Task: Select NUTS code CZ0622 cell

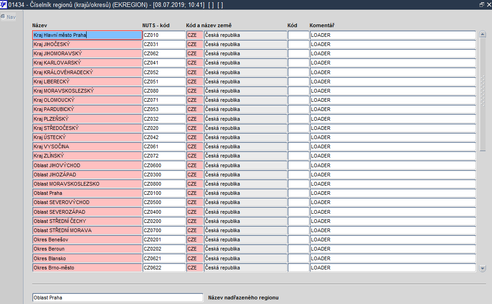Action: [164, 268]
